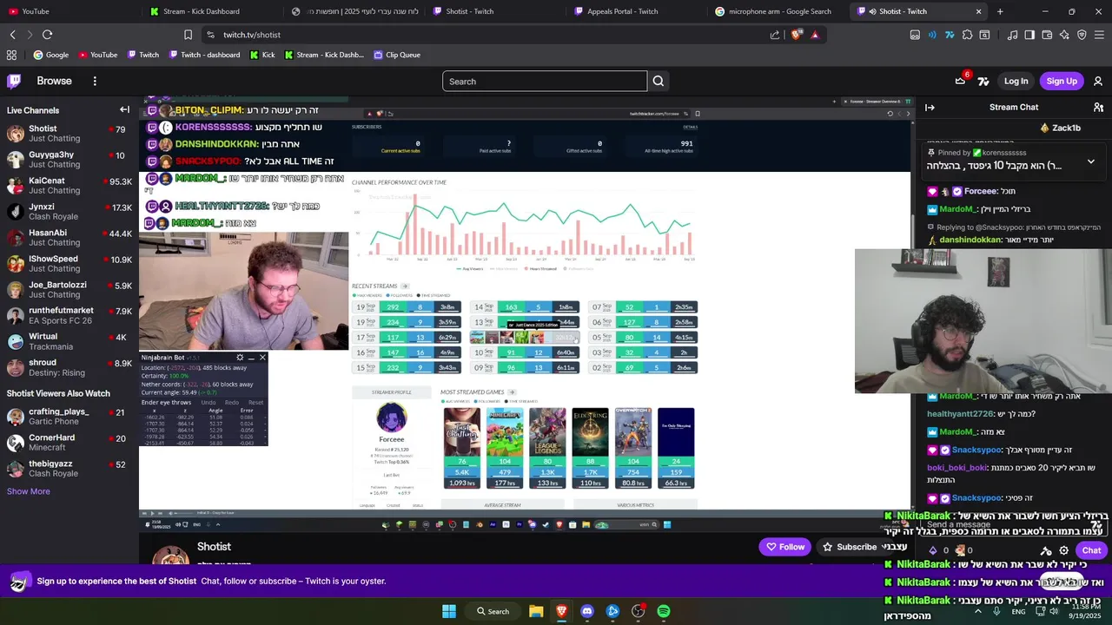Viewport: 1112px width, 625px height.
Task: Expand Show More channels list
Action: [x=29, y=491]
